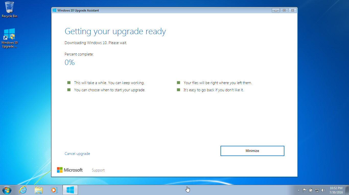The image size is (349, 195).
Task: Launch Windows Media Player from taskbar
Action: 54,190
